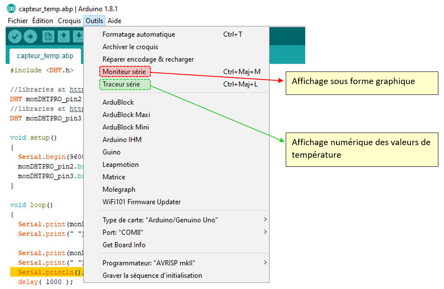Viewport: 444px width, 289px height.
Task: Open WiFi101 Firmware Updater
Action: coord(141,202)
